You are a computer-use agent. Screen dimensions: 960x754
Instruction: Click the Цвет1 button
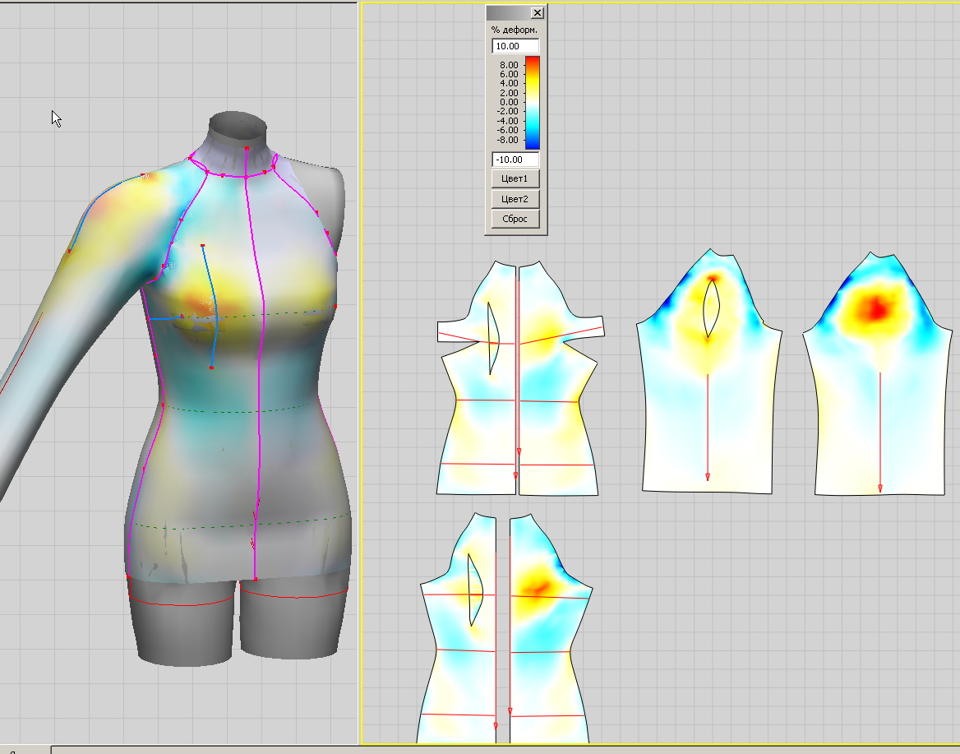point(515,179)
